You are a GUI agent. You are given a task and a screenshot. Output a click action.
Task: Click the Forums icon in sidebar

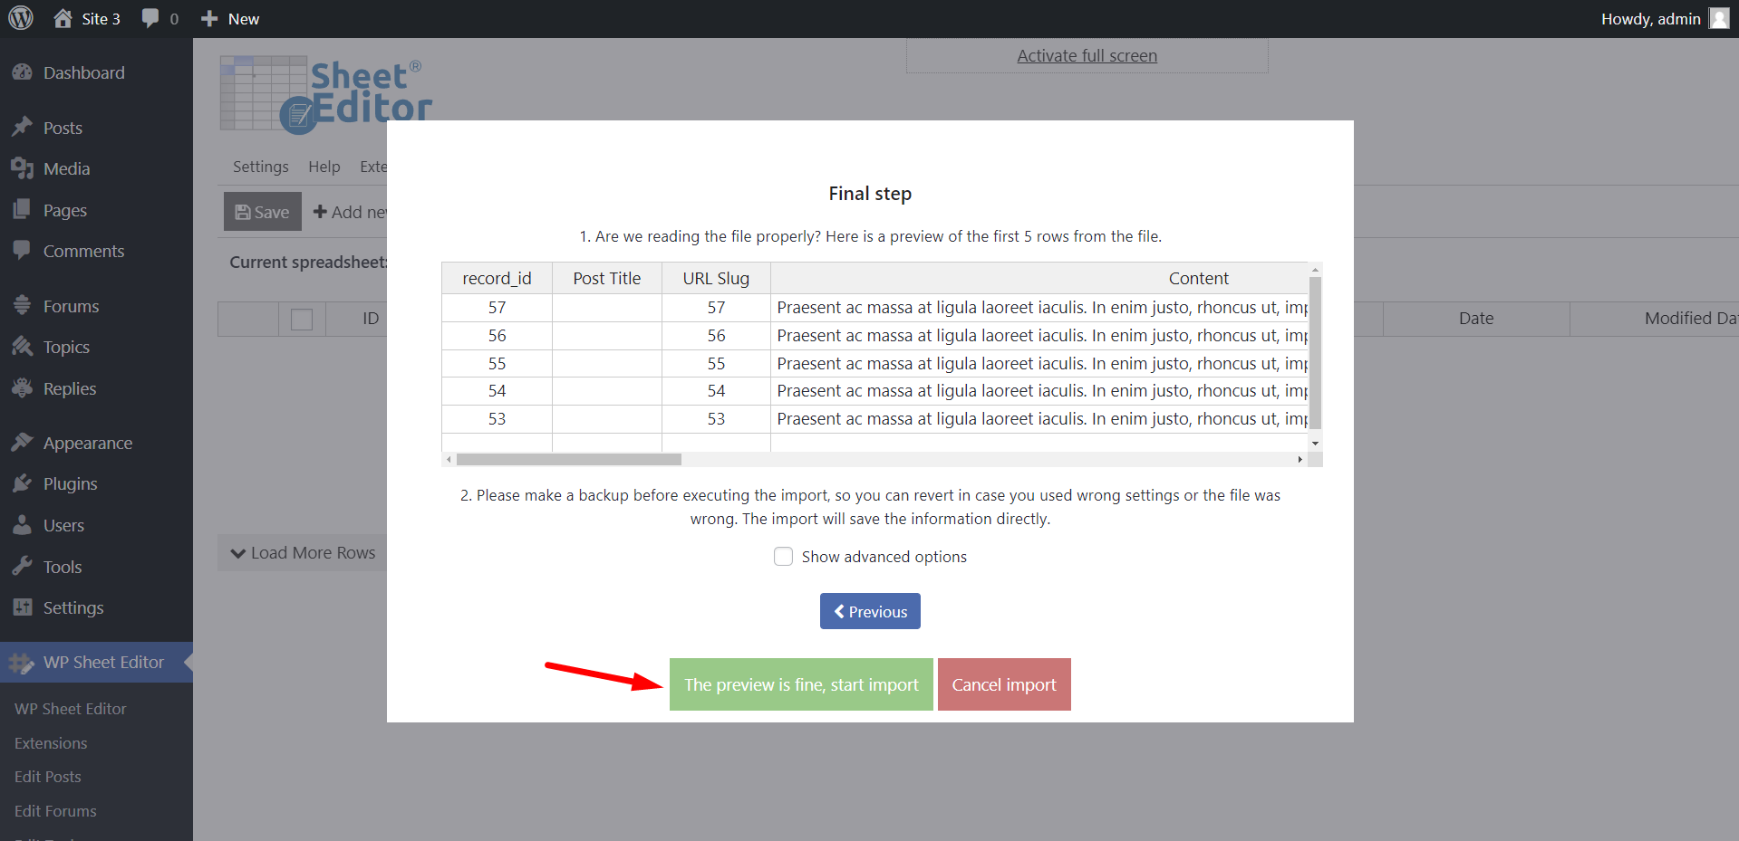coord(23,306)
